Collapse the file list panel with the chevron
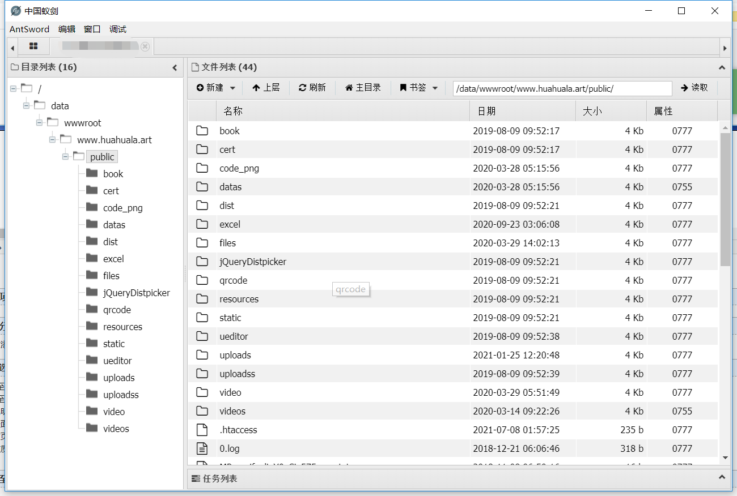Viewport: 737px width, 496px height. tap(722, 67)
